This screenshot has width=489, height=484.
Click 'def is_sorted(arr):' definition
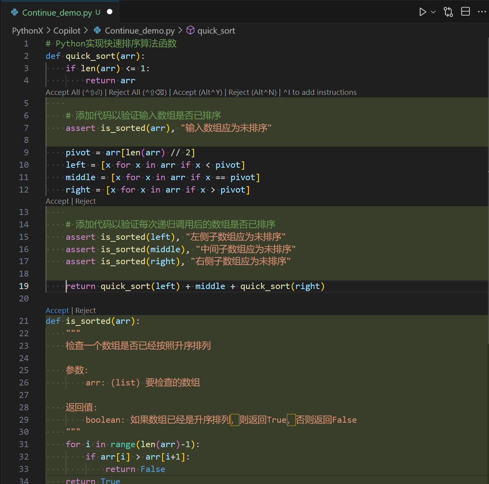coord(93,321)
